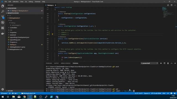Open Program.cs in explorer
The height and width of the screenshot is (99, 177).
coord(14,42)
